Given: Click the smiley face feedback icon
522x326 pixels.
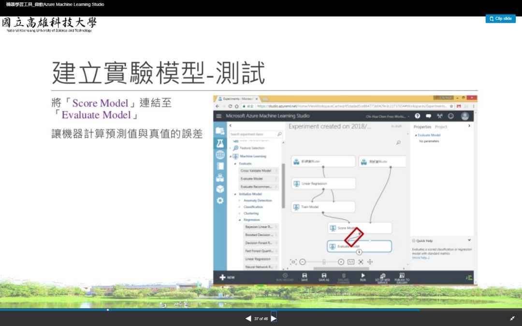Looking at the screenshot, I should coord(451,116).
